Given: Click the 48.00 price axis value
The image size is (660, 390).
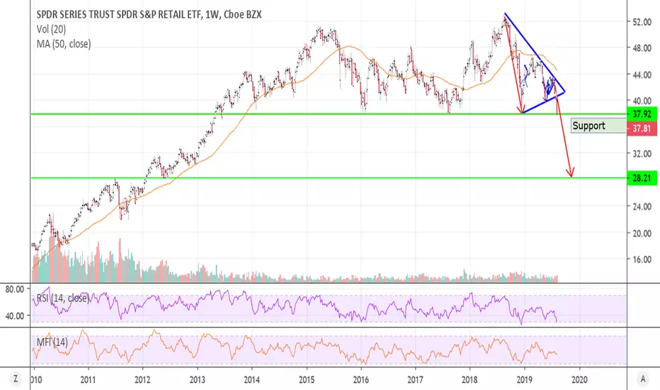Looking at the screenshot, I should pyautogui.click(x=642, y=48).
